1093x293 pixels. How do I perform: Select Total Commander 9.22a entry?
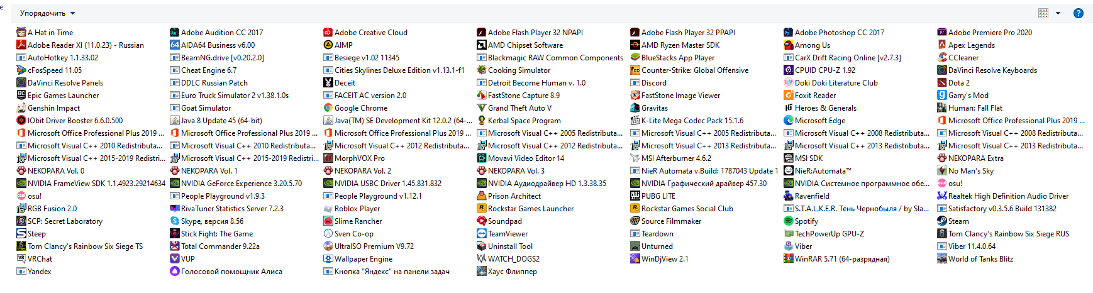click(215, 246)
